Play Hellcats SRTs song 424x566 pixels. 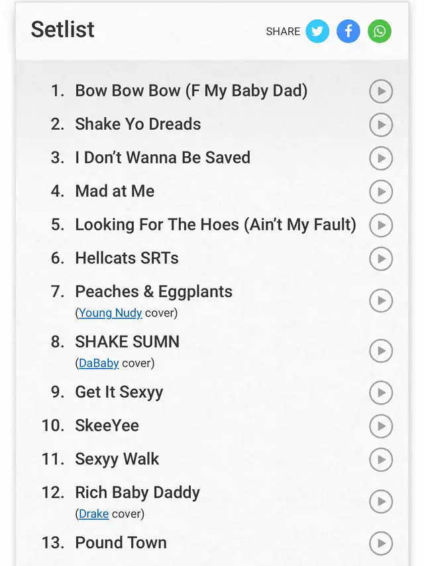pyautogui.click(x=381, y=259)
